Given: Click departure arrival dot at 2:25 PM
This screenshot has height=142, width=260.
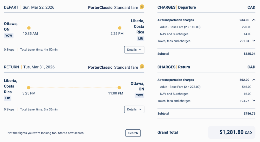Looking at the screenshot, I should click(x=120, y=28).
